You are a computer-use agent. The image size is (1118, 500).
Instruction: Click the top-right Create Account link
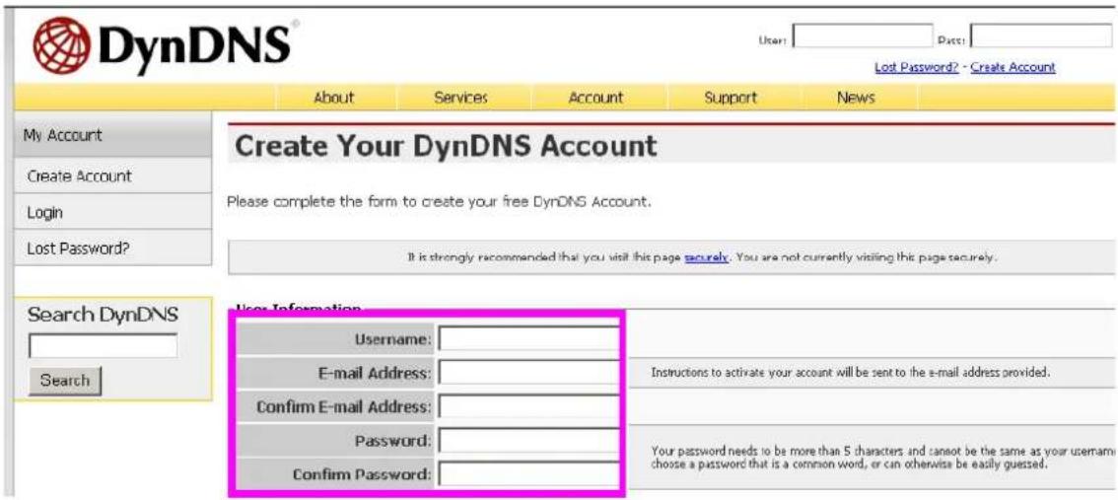(x=1013, y=67)
